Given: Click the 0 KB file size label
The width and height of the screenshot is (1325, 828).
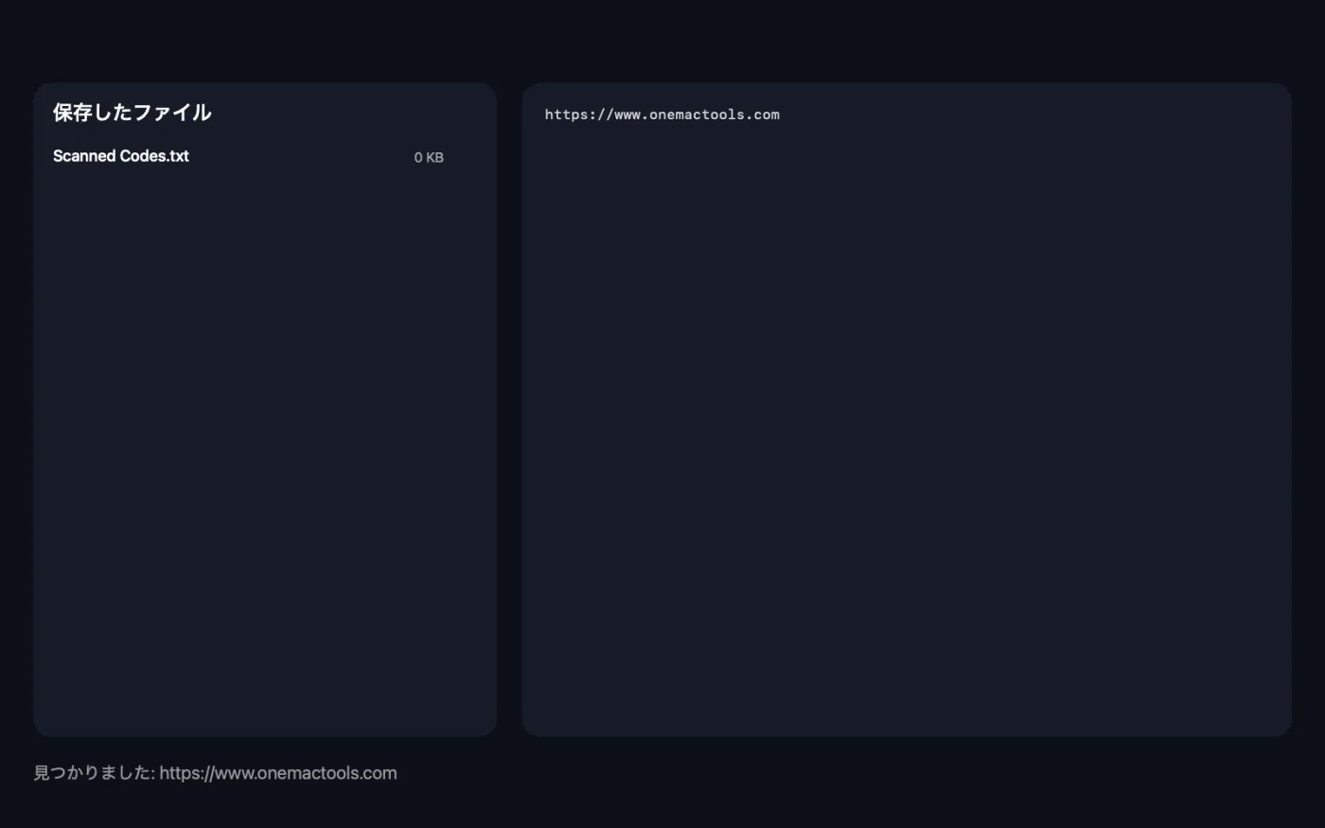Looking at the screenshot, I should click(429, 157).
